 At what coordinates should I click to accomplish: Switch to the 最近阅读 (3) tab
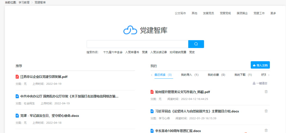click(x=163, y=75)
